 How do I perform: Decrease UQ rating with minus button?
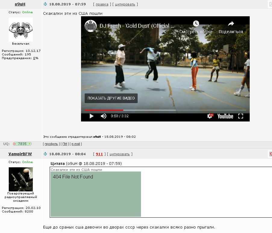pos(15,144)
